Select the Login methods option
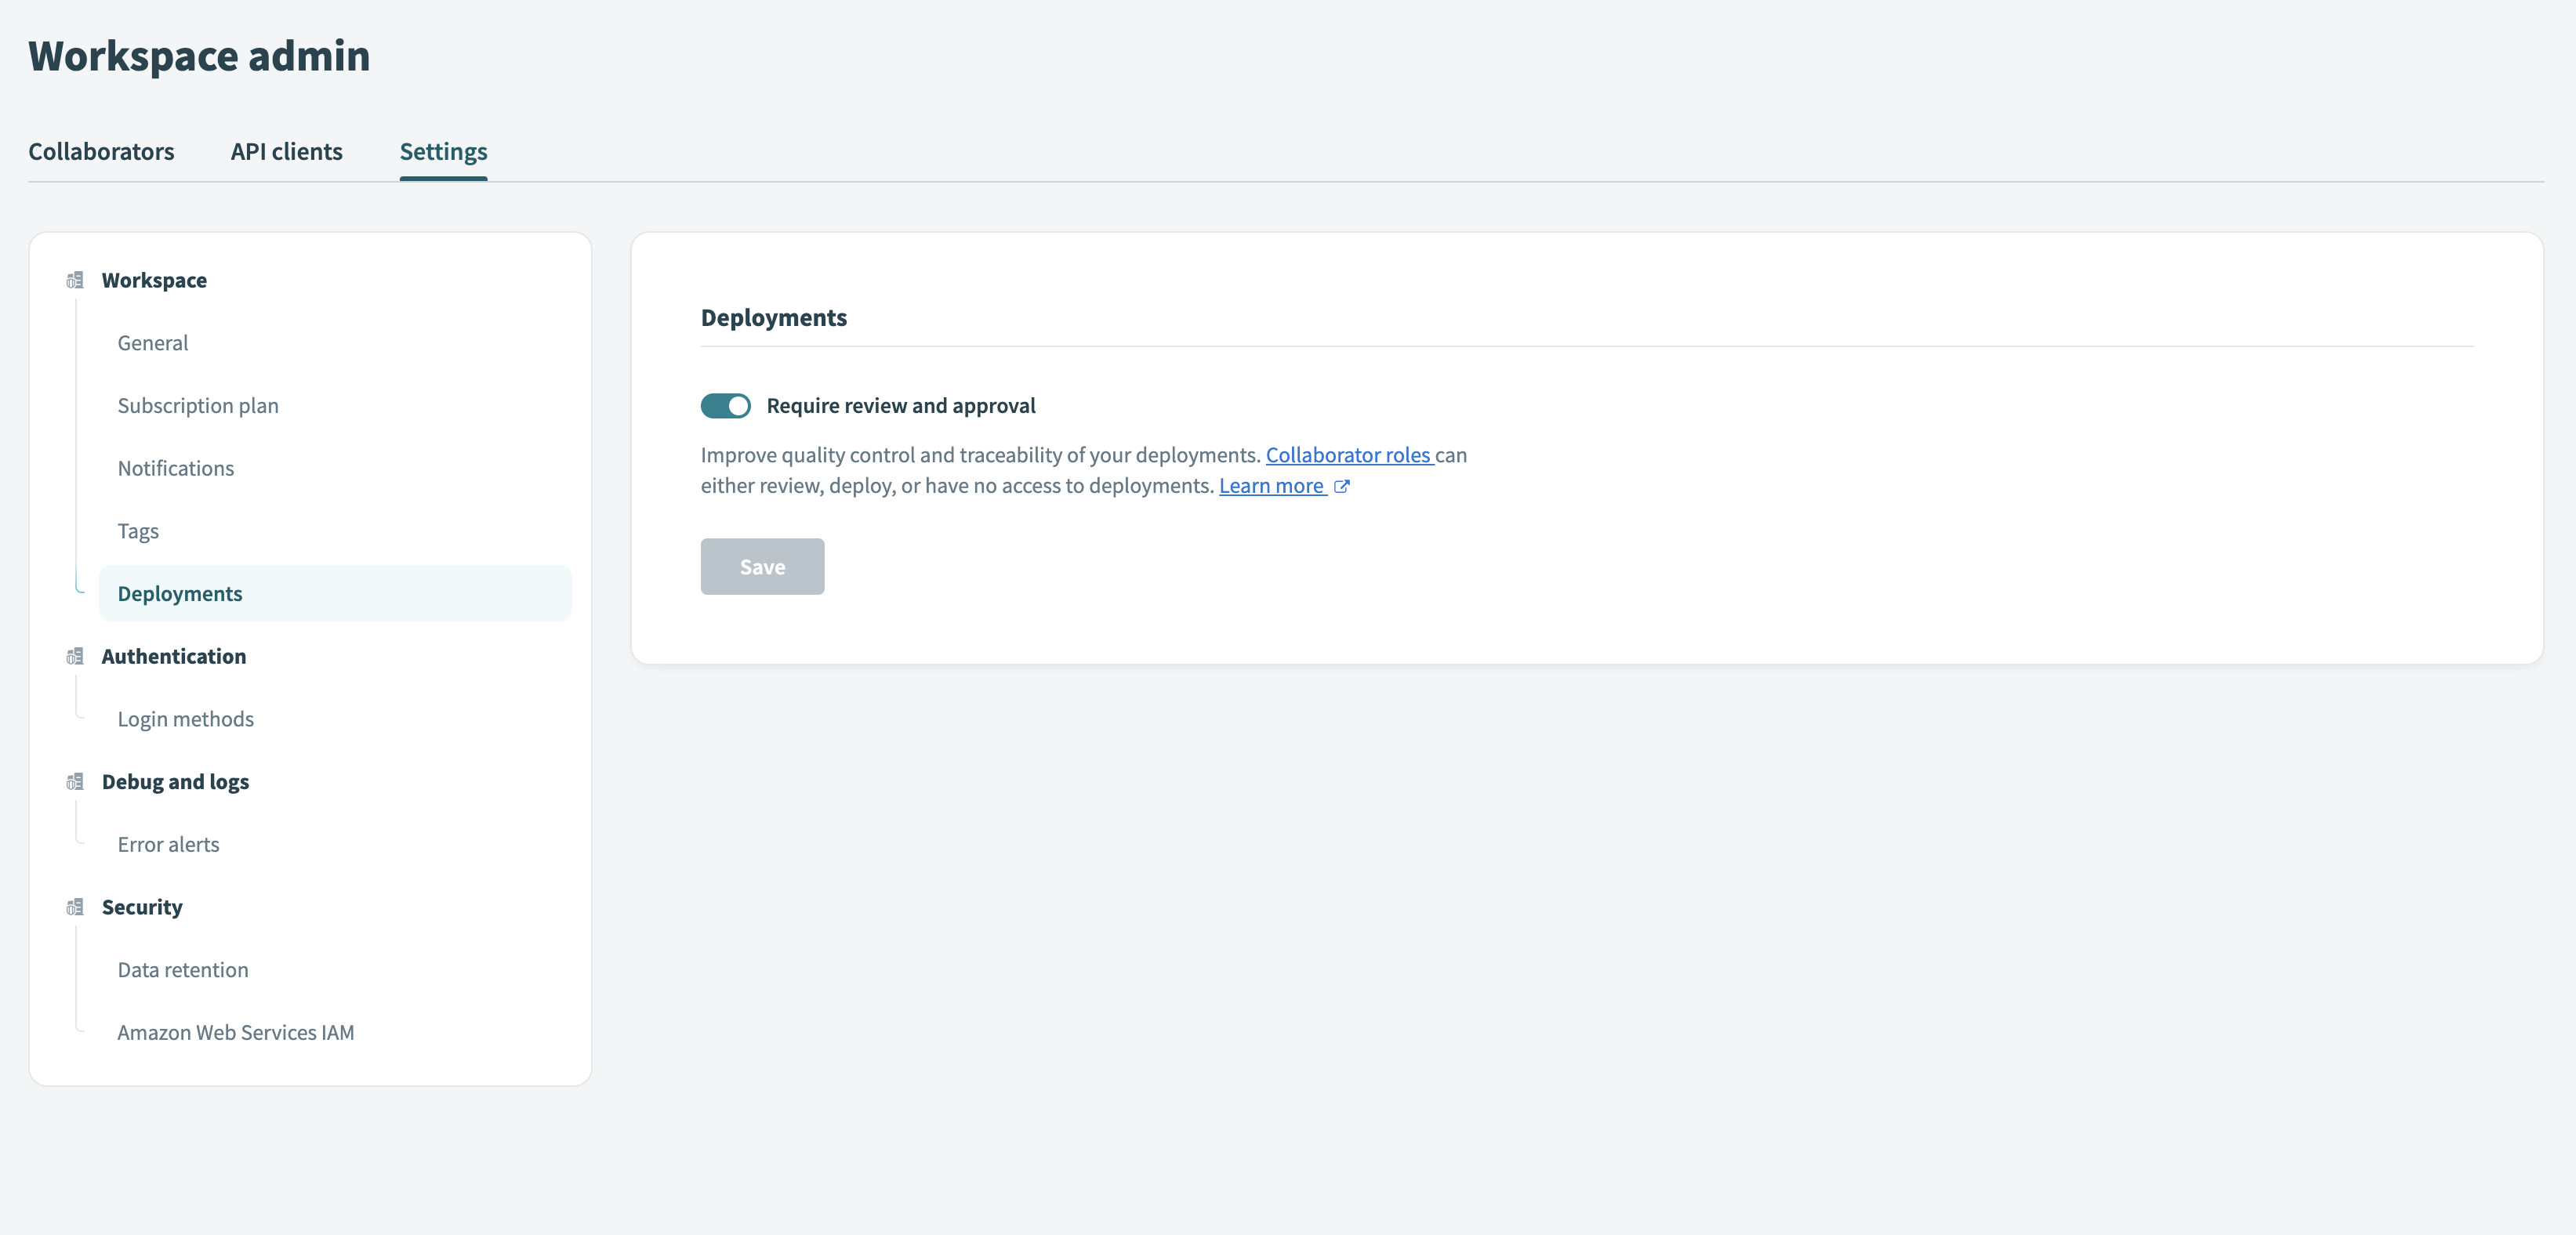The image size is (2576, 1235). [x=186, y=718]
